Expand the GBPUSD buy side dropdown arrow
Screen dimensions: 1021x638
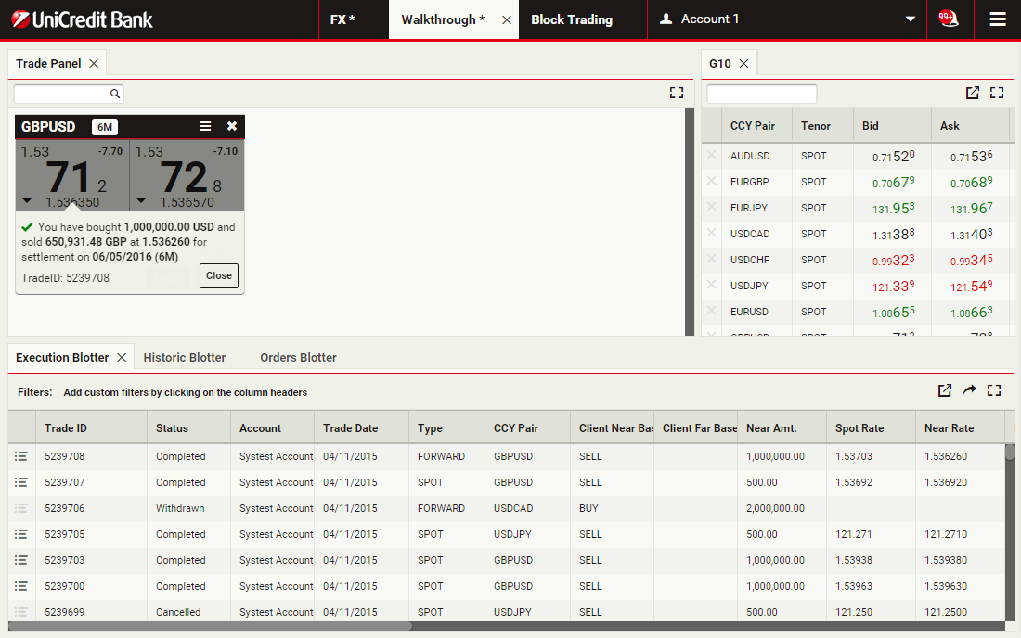(141, 200)
